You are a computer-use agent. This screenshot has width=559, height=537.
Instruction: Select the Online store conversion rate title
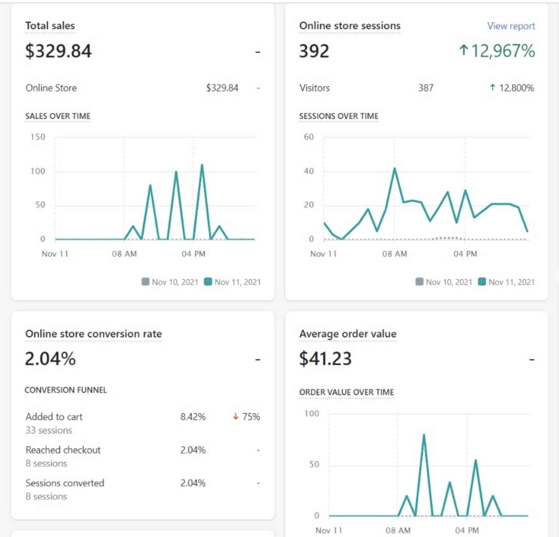(x=93, y=334)
